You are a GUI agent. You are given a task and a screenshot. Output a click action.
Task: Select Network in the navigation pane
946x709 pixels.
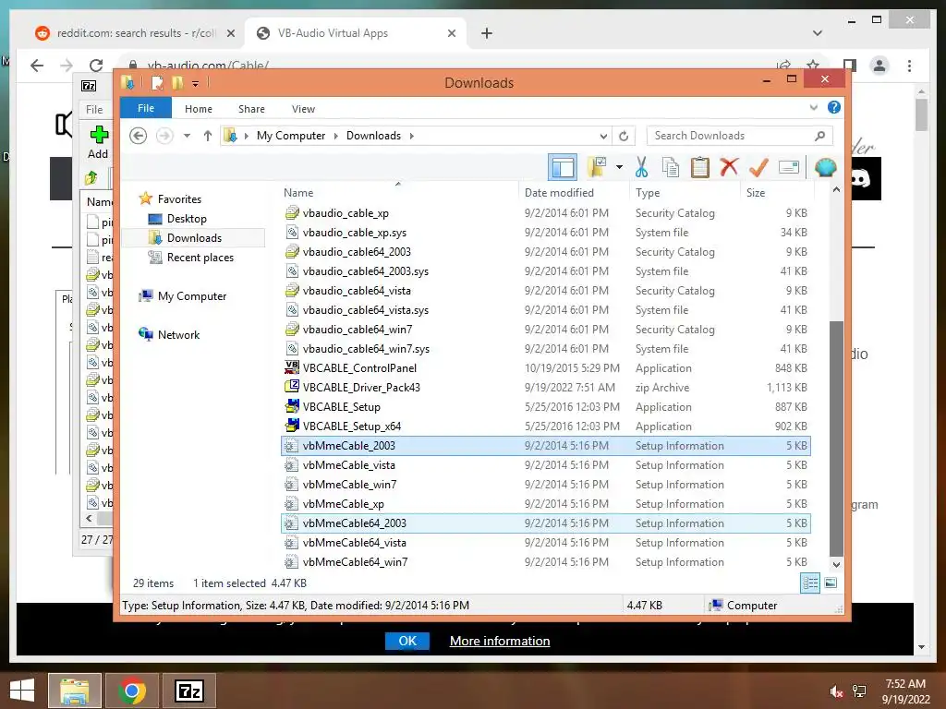178,334
